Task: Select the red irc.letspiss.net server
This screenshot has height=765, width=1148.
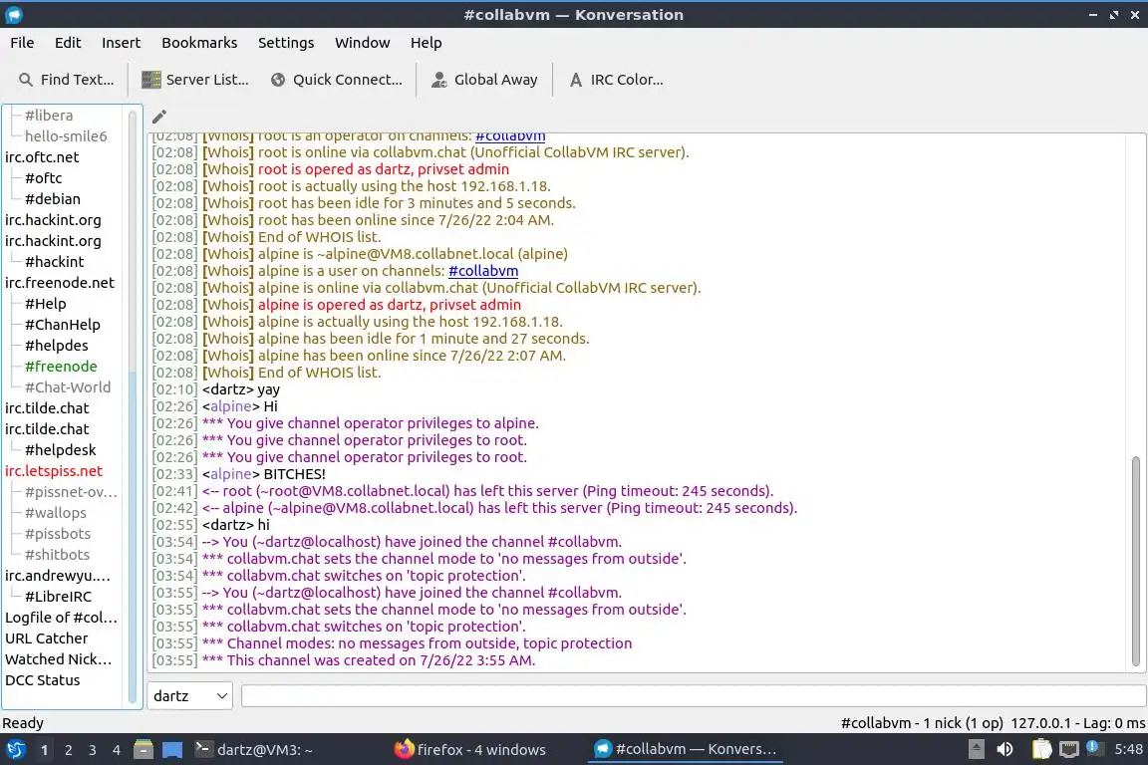Action: tap(54, 471)
